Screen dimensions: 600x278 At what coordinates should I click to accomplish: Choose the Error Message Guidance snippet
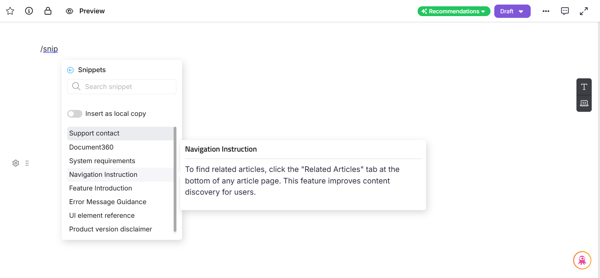pyautogui.click(x=107, y=202)
